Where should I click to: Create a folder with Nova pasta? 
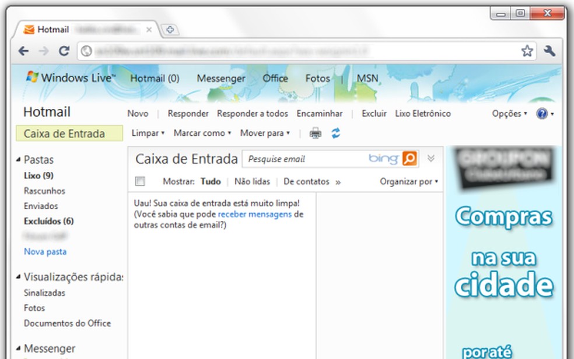pyautogui.click(x=45, y=251)
